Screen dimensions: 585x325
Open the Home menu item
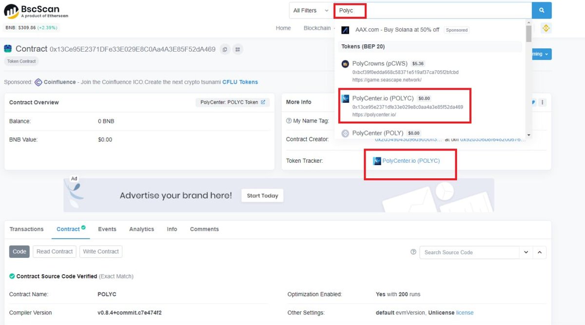tap(283, 28)
